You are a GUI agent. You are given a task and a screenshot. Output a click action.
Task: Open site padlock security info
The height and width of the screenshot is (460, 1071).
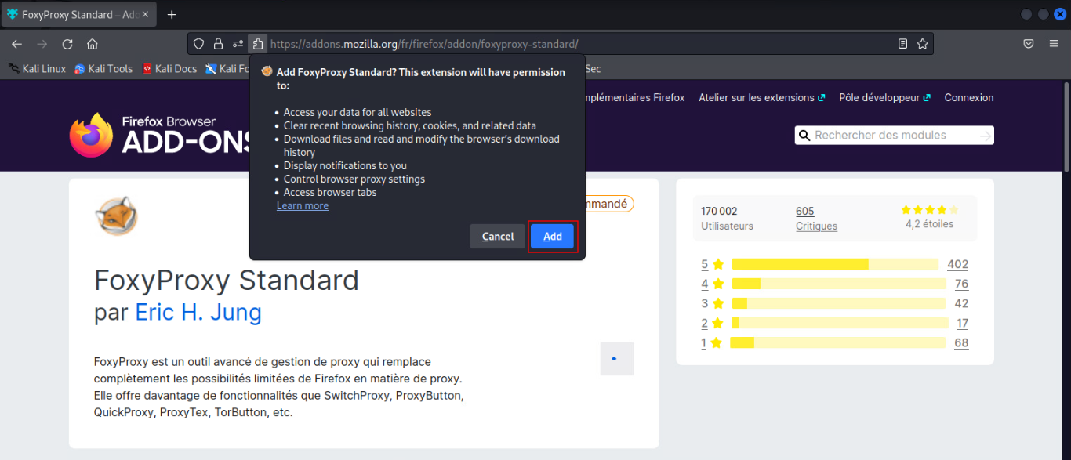click(219, 44)
